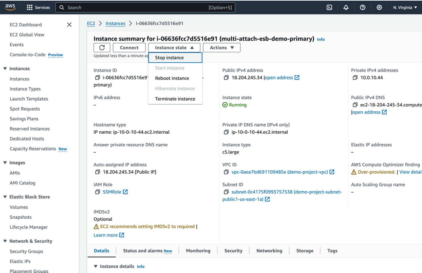Copy the Public IPv4 DNS name
This screenshot has width=422, height=273.
[355, 105]
